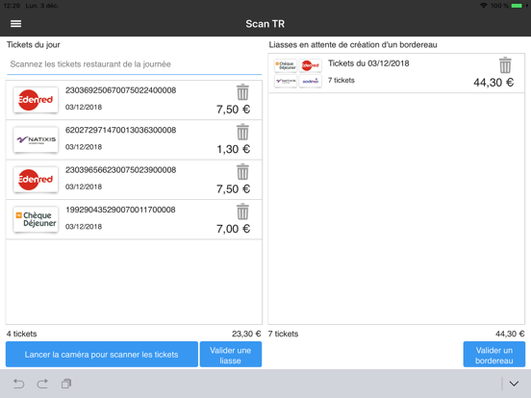
Task: Delete Edenred ticket ending 023900008
Action: (242, 172)
